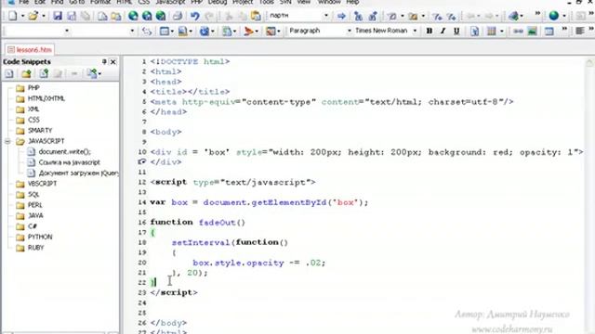Image resolution: width=595 pixels, height=334 pixels.
Task: Open the HTML menu
Action: pyautogui.click(x=124, y=2)
